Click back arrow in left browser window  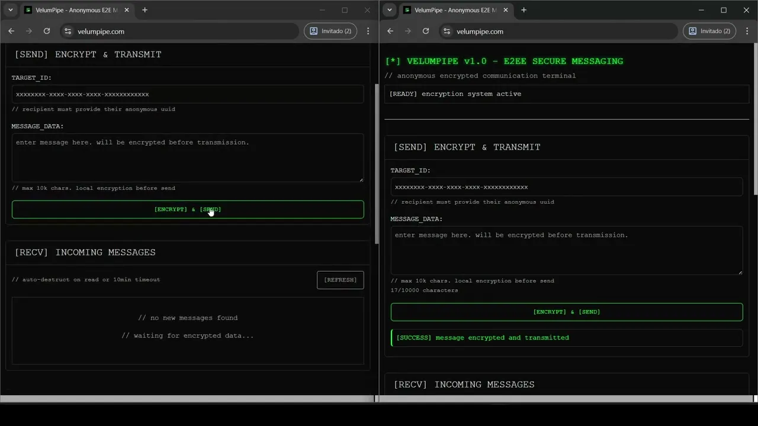pyautogui.click(x=11, y=31)
